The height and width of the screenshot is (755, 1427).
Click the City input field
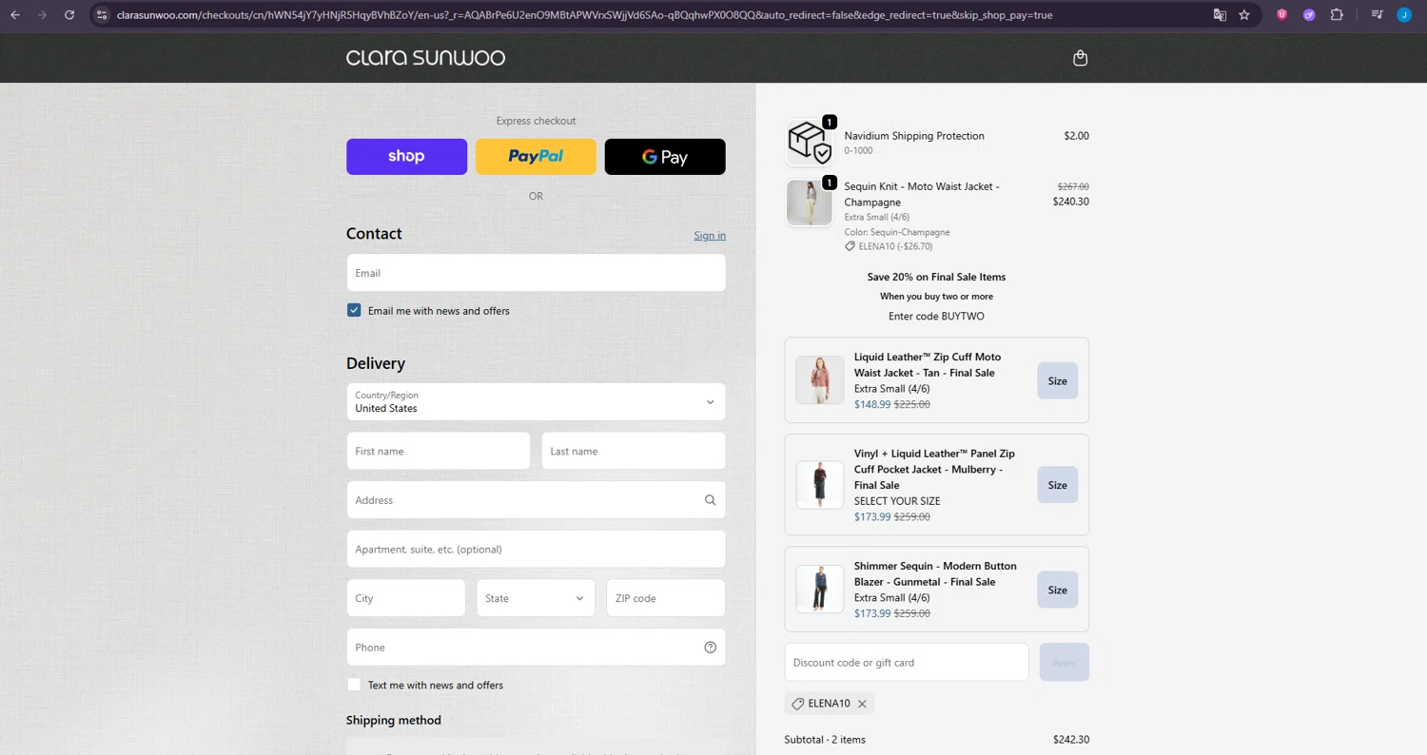coord(405,598)
